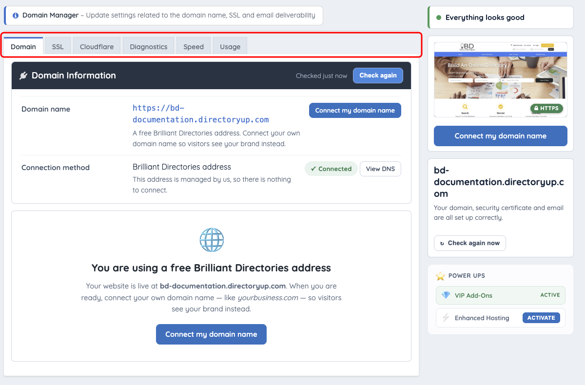The height and width of the screenshot is (385, 585).
Task: Click the diamond icon next to VIP Add-Ons
Action: pyautogui.click(x=446, y=295)
